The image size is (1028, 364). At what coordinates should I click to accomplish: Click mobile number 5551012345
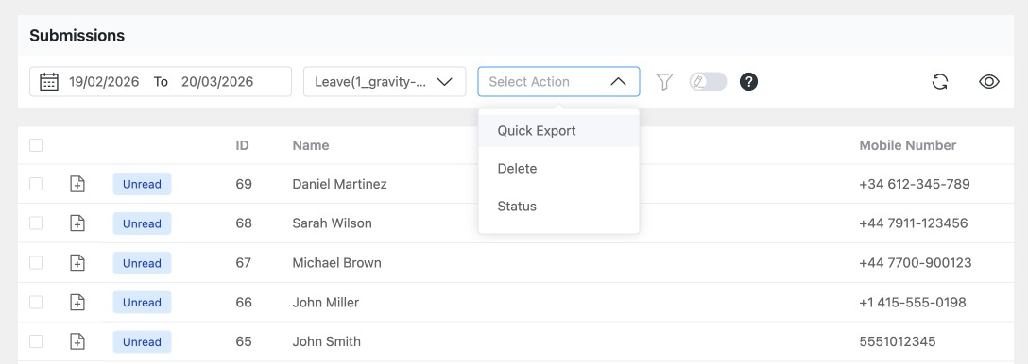898,341
